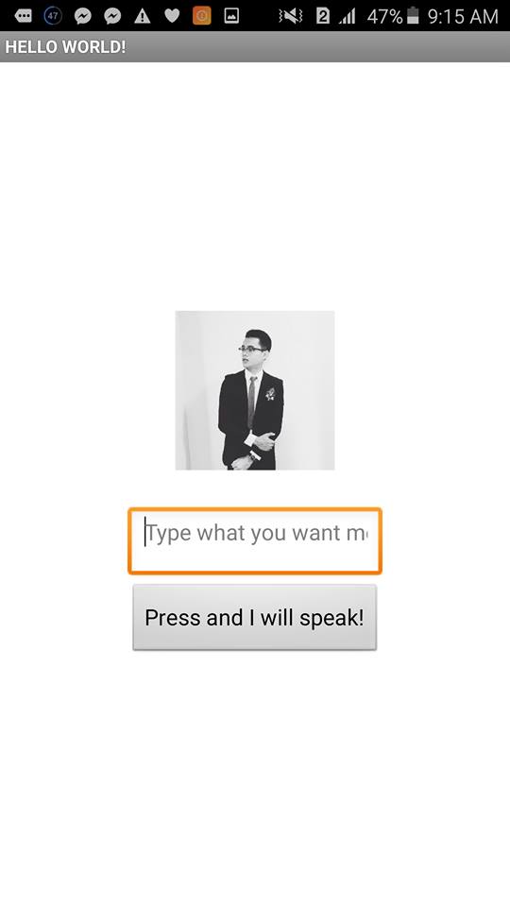Viewport: 510px width, 907px height.
Task: Tap the black-and-white portrait photo
Action: tap(255, 390)
